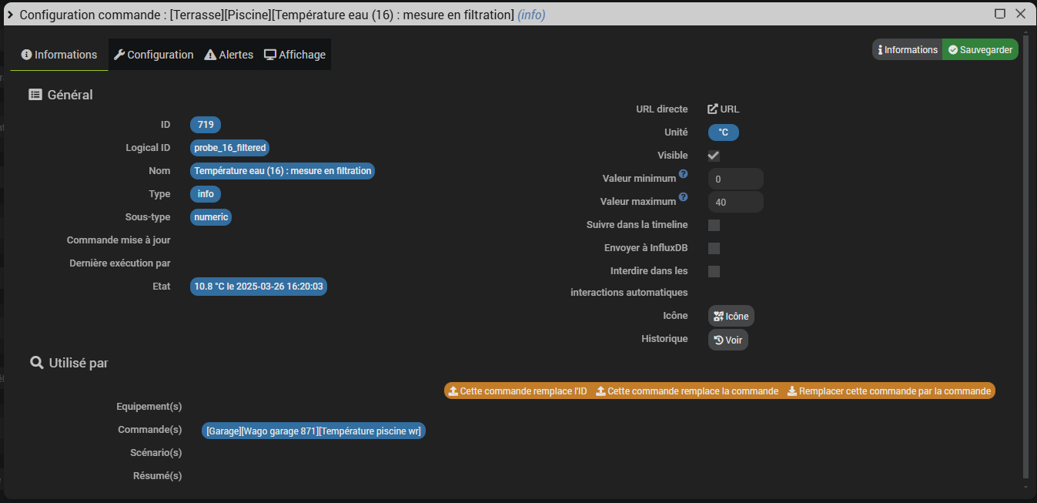
Task: Click the ID badge 719
Action: pos(206,125)
